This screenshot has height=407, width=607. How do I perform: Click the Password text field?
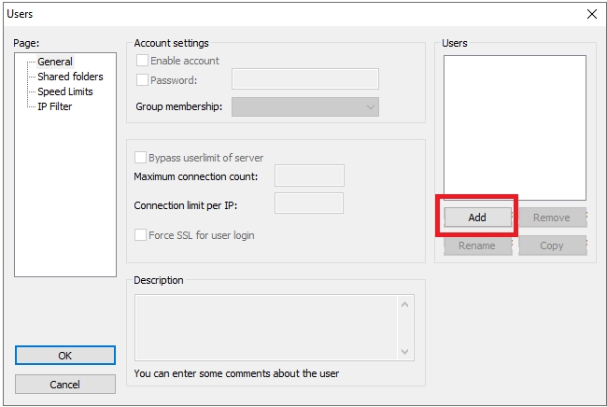[x=304, y=79]
